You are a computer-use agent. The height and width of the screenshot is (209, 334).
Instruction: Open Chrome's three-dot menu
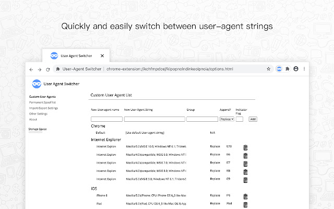tap(304, 68)
